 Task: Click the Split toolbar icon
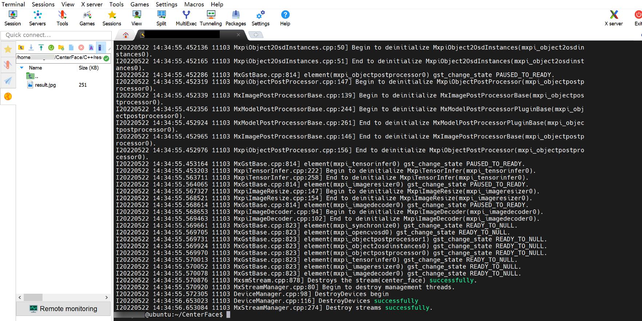162,18
